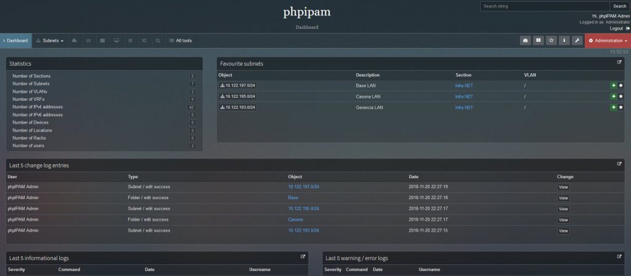This screenshot has height=276, width=631.
Task: Click the star favourites icon button in toolbar
Action: pos(552,41)
